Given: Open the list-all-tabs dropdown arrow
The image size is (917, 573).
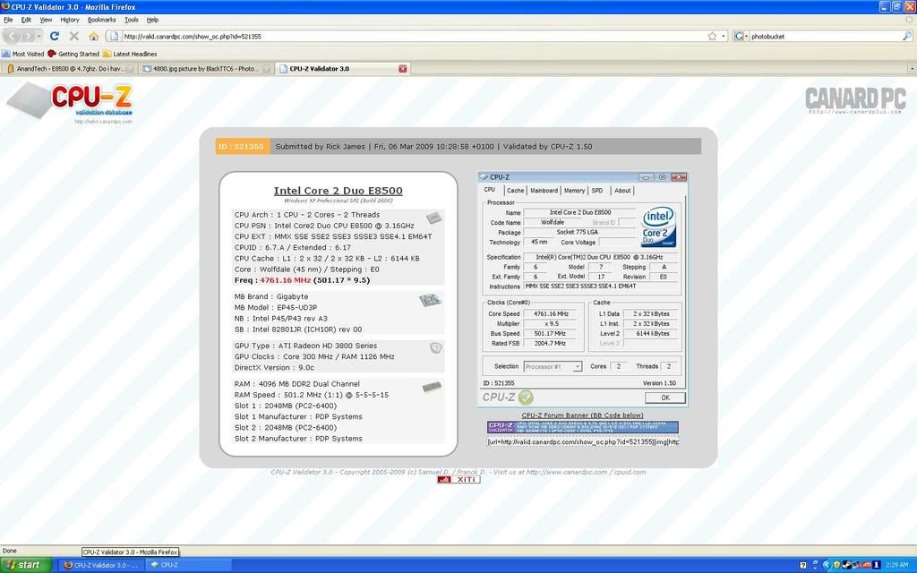Looking at the screenshot, I should [x=912, y=68].
